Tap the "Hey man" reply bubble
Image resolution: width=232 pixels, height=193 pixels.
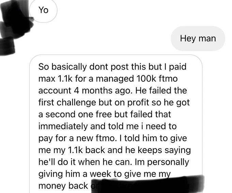click(198, 39)
